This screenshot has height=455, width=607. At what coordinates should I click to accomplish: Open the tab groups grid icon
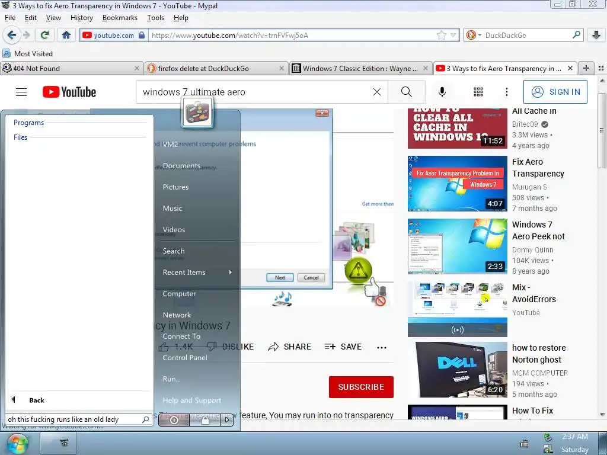(601, 69)
